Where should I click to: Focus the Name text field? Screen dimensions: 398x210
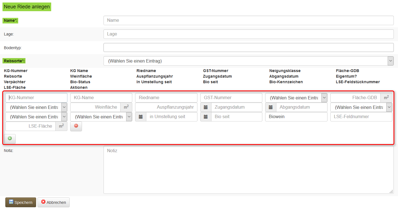[x=248, y=20]
